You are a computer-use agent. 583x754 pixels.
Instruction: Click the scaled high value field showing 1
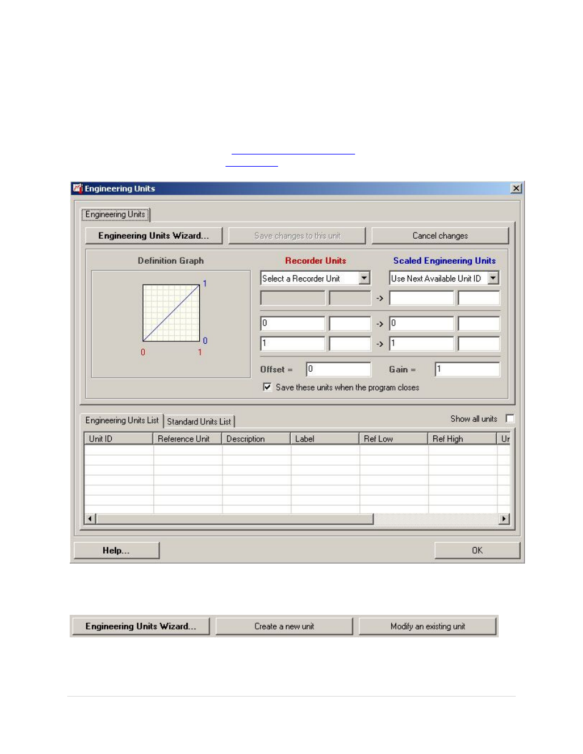(422, 344)
